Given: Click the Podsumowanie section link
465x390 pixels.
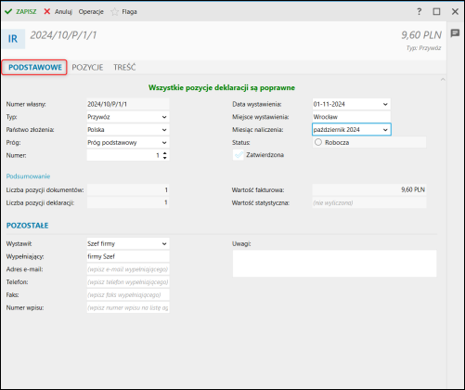Looking at the screenshot, I should pyautogui.click(x=28, y=176).
